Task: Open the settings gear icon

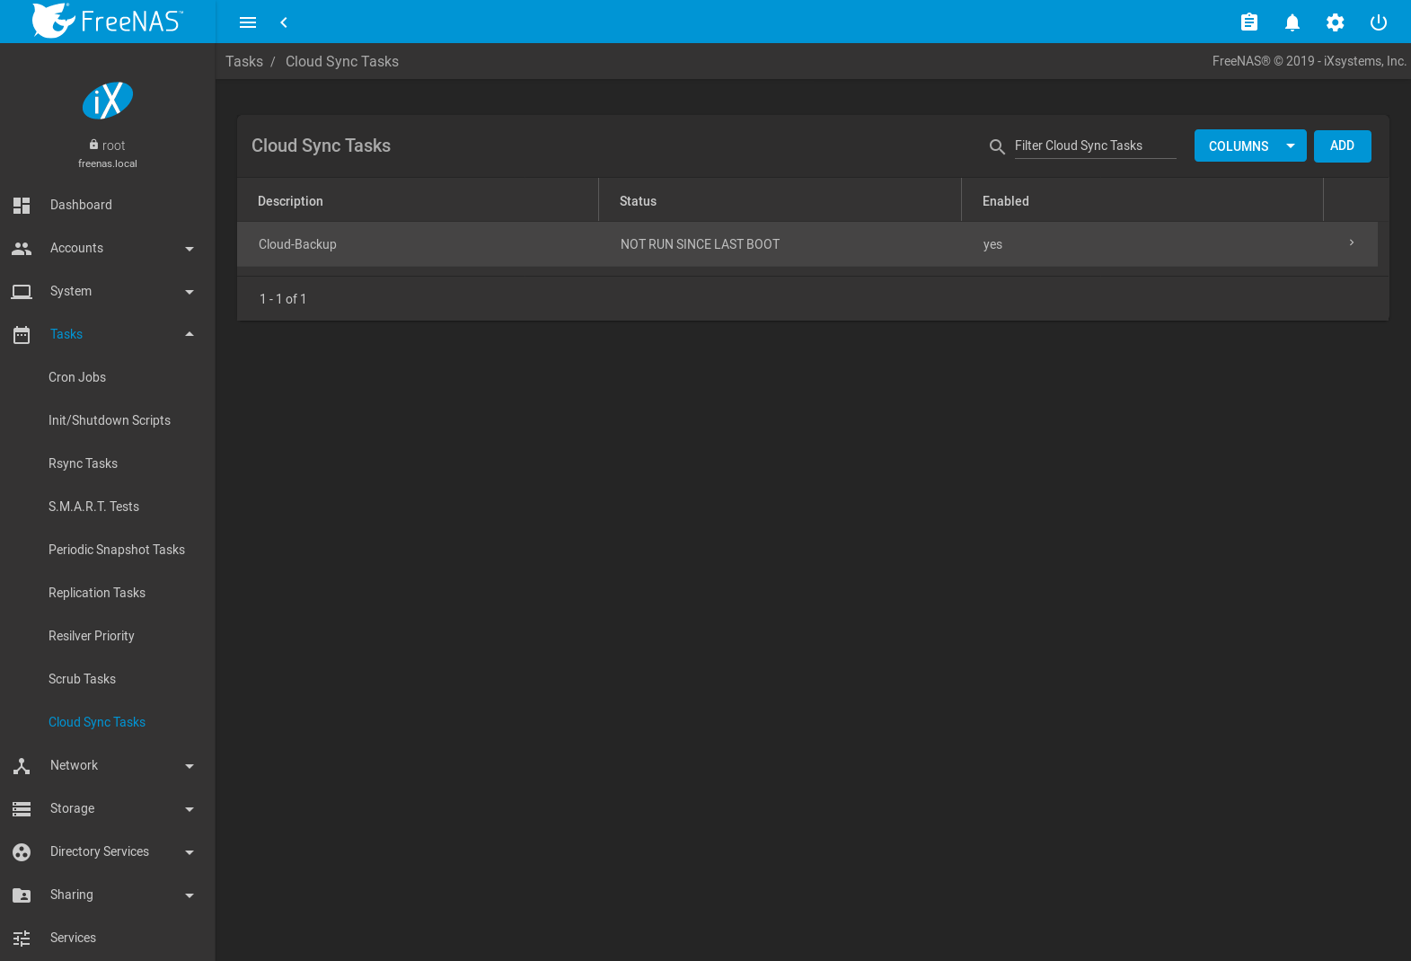Action: pos(1336,22)
